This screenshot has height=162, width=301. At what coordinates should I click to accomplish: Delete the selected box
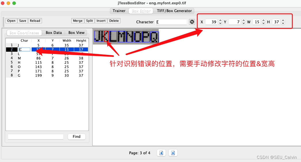(x=114, y=21)
